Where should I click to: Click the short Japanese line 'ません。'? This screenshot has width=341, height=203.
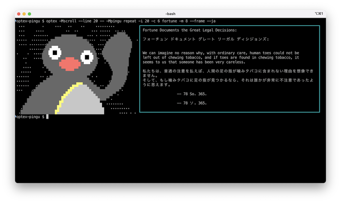click(x=150, y=76)
